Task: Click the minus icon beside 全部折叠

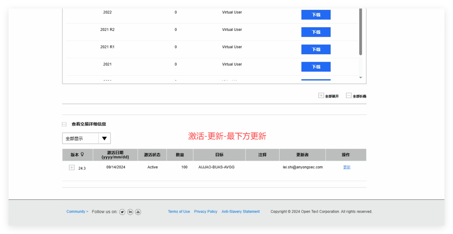Action: (348, 95)
